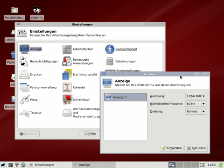The height and width of the screenshot is (168, 224).
Task: Click the sidux-irc desktop icon
Action: point(37,10)
